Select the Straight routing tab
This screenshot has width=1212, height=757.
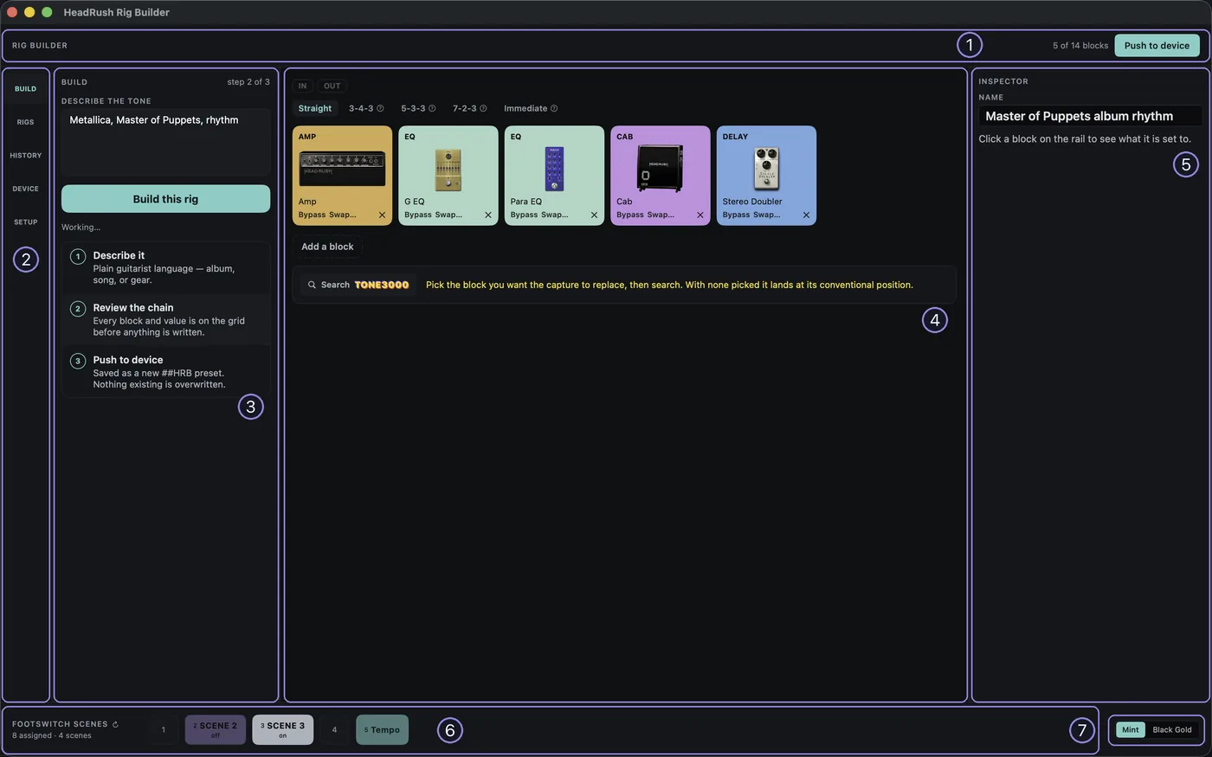[x=315, y=108]
